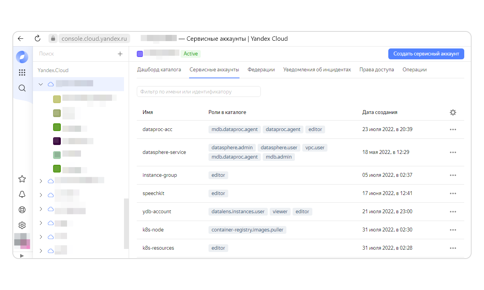Open actions menu for dataproc-acc

(453, 129)
